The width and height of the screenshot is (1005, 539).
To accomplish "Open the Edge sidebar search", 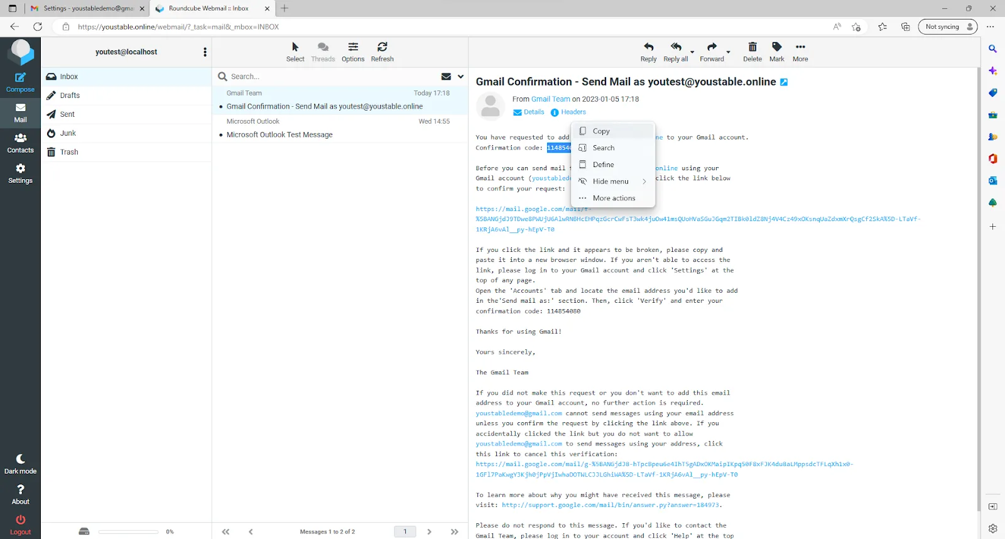I will point(992,48).
